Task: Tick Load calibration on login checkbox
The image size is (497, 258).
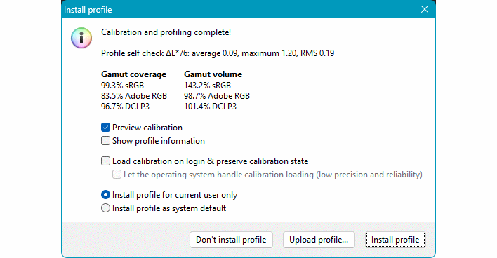Action: point(105,161)
